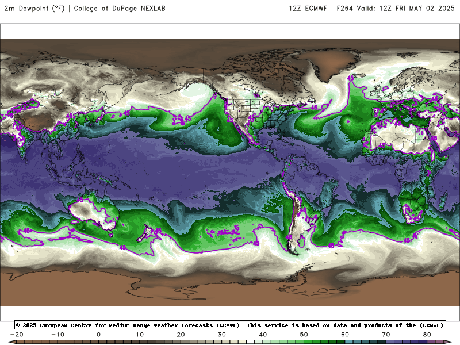The width and height of the screenshot is (460, 345).
Task: Click the "40" colorbar scale label
Action: tap(263, 335)
